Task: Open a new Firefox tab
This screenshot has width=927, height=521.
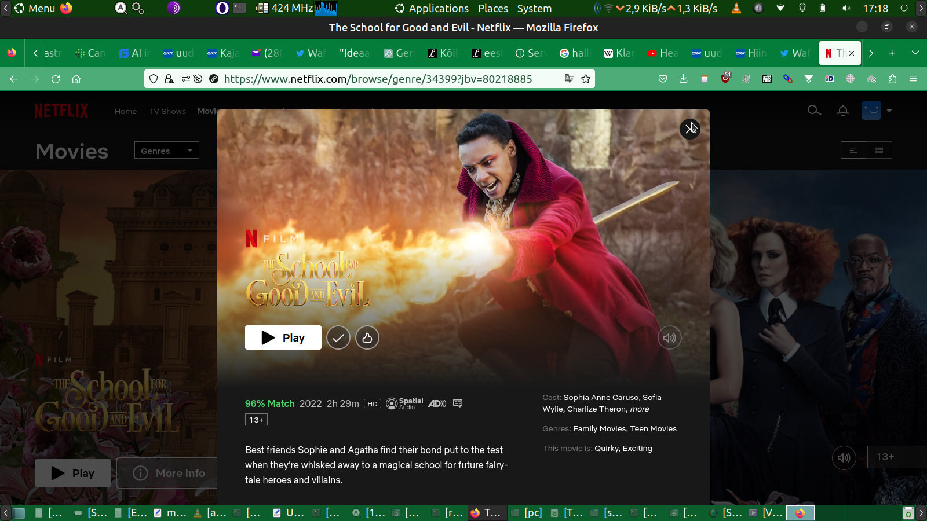Action: pyautogui.click(x=892, y=53)
